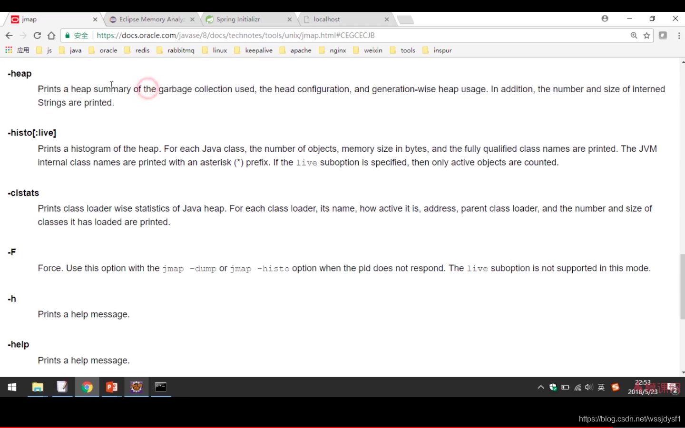The height and width of the screenshot is (428, 685).
Task: Click the -help option heading
Action: click(x=19, y=344)
